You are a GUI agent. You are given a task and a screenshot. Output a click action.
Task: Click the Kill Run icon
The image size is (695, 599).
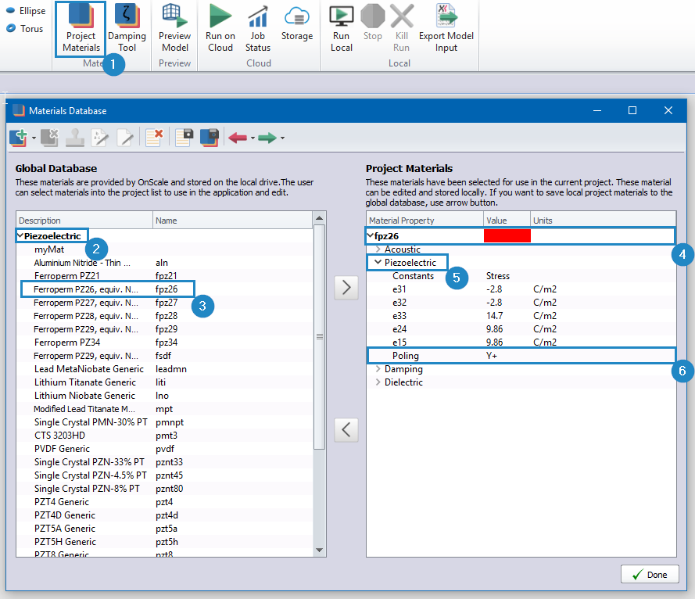coord(402,29)
